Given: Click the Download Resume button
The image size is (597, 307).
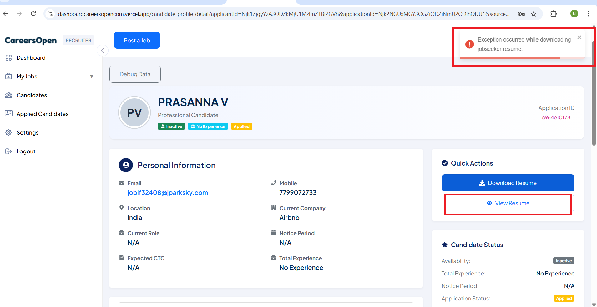Looking at the screenshot, I should pyautogui.click(x=508, y=183).
